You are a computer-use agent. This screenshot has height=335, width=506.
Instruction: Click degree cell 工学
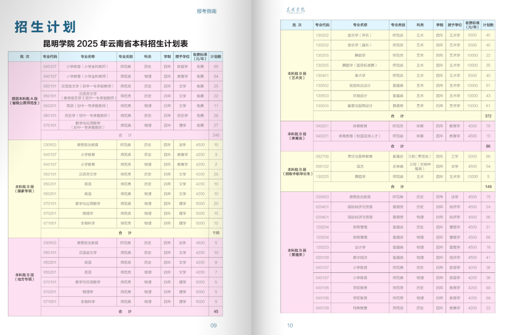pyautogui.click(x=455, y=156)
